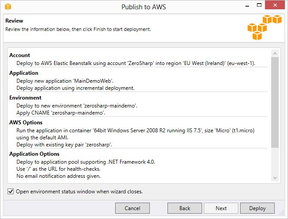
Task: Close the Publish to AWS window
Action: (275, 5)
